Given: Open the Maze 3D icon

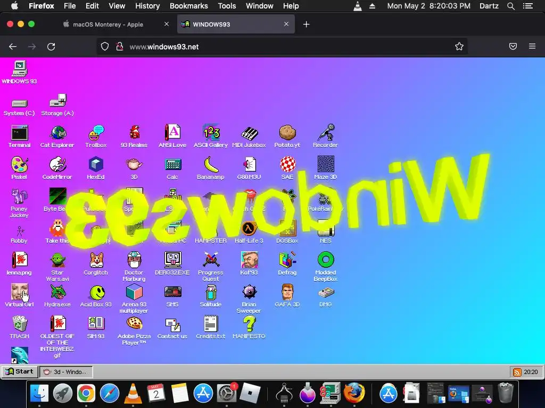Looking at the screenshot, I should tap(326, 165).
